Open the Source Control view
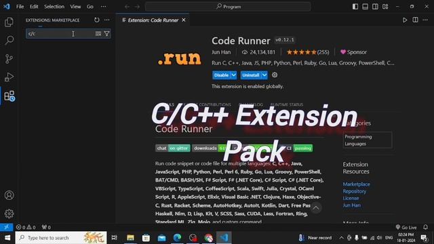Screen dimensions: 434x244 [9, 59]
